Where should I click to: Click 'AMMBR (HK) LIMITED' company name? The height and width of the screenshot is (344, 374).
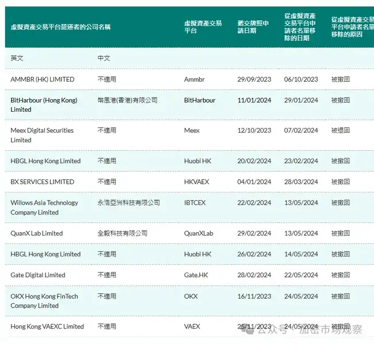pyautogui.click(x=43, y=80)
